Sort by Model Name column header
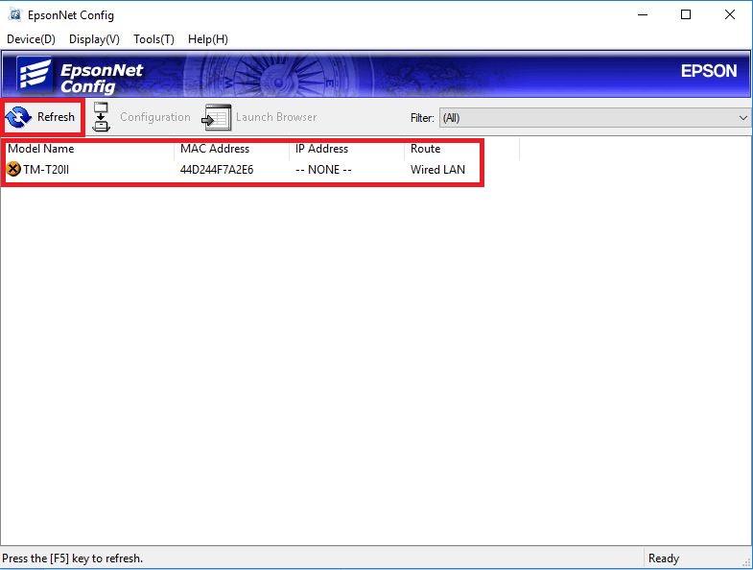This screenshot has height=570, width=753. [88, 149]
